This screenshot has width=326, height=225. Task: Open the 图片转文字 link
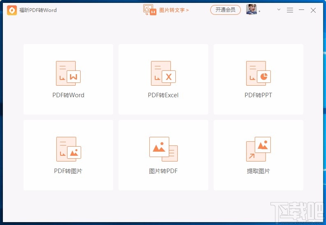174,10
